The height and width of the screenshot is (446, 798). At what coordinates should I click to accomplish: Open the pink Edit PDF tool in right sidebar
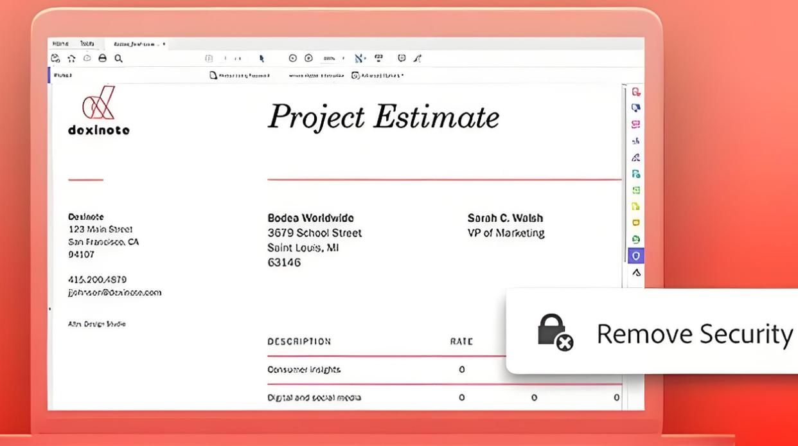635,125
